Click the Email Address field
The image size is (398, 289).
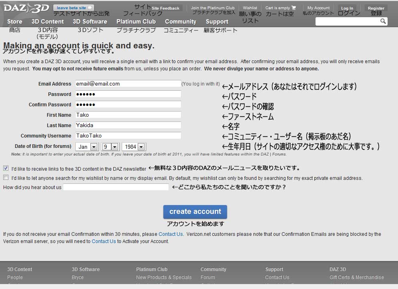[x=128, y=84]
